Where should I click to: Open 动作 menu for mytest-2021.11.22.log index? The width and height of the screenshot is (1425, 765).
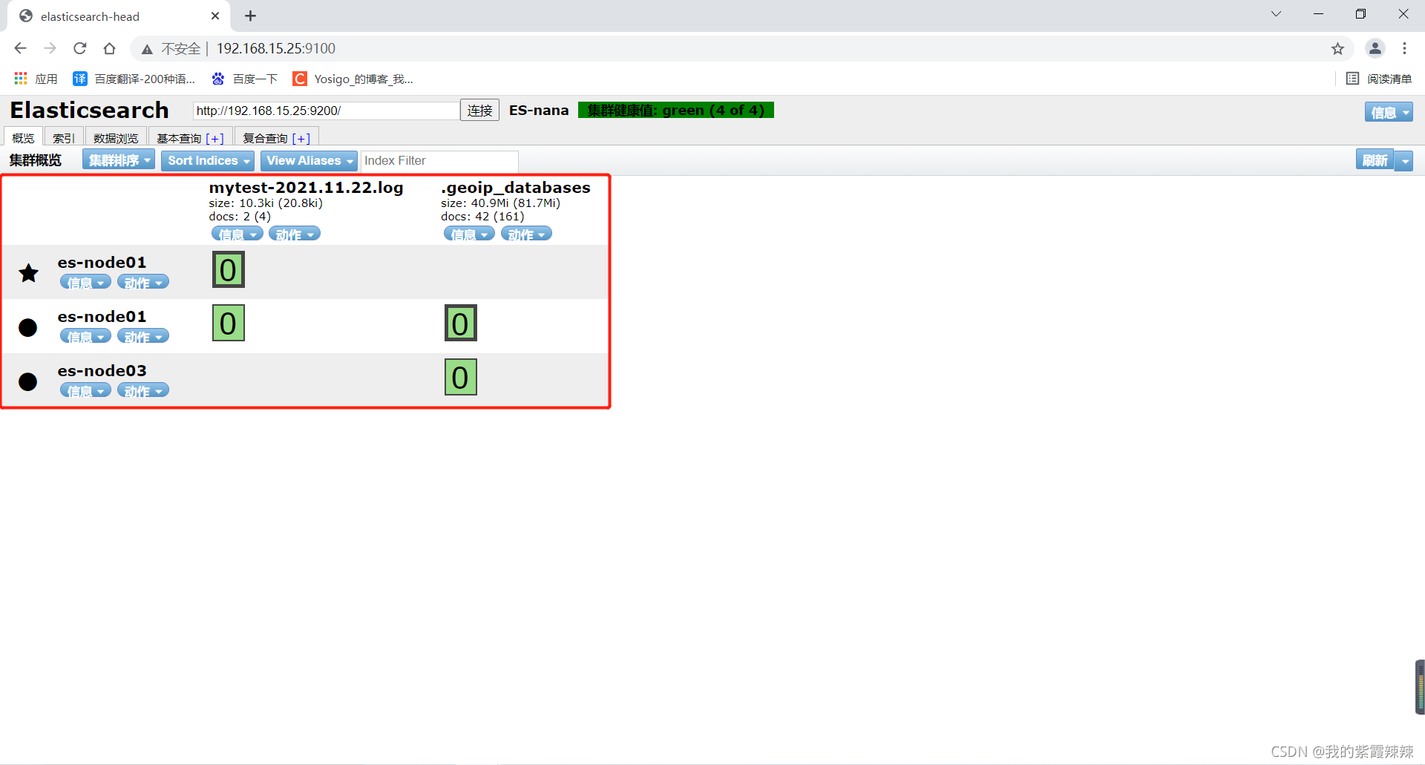[295, 234]
